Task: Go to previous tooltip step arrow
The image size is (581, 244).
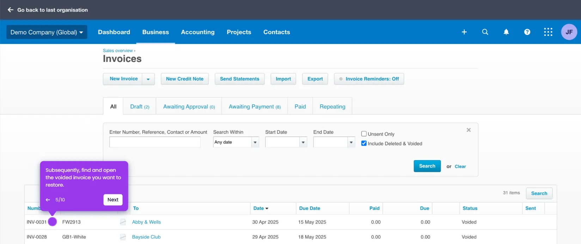Action: coord(48,200)
